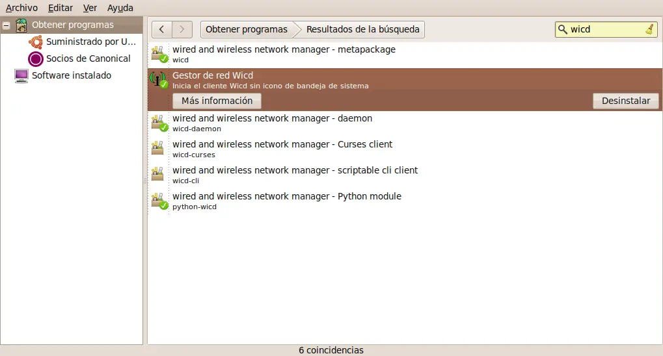Click the wicd package name text
Image resolution: width=663 pixels, height=356 pixels.
180,60
